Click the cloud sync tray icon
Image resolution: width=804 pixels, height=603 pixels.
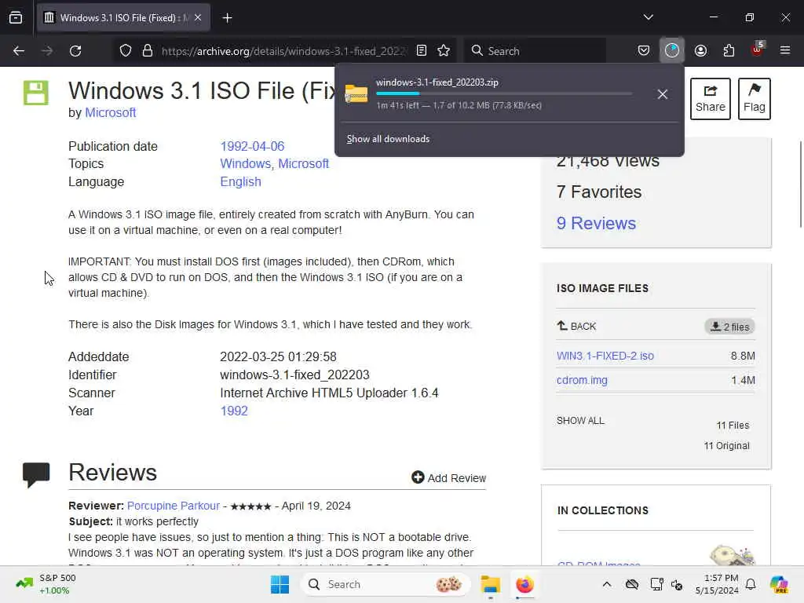click(632, 584)
